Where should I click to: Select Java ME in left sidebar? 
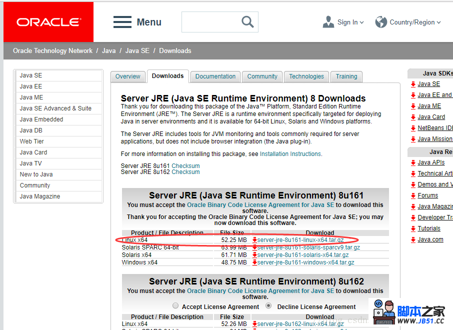(58, 97)
